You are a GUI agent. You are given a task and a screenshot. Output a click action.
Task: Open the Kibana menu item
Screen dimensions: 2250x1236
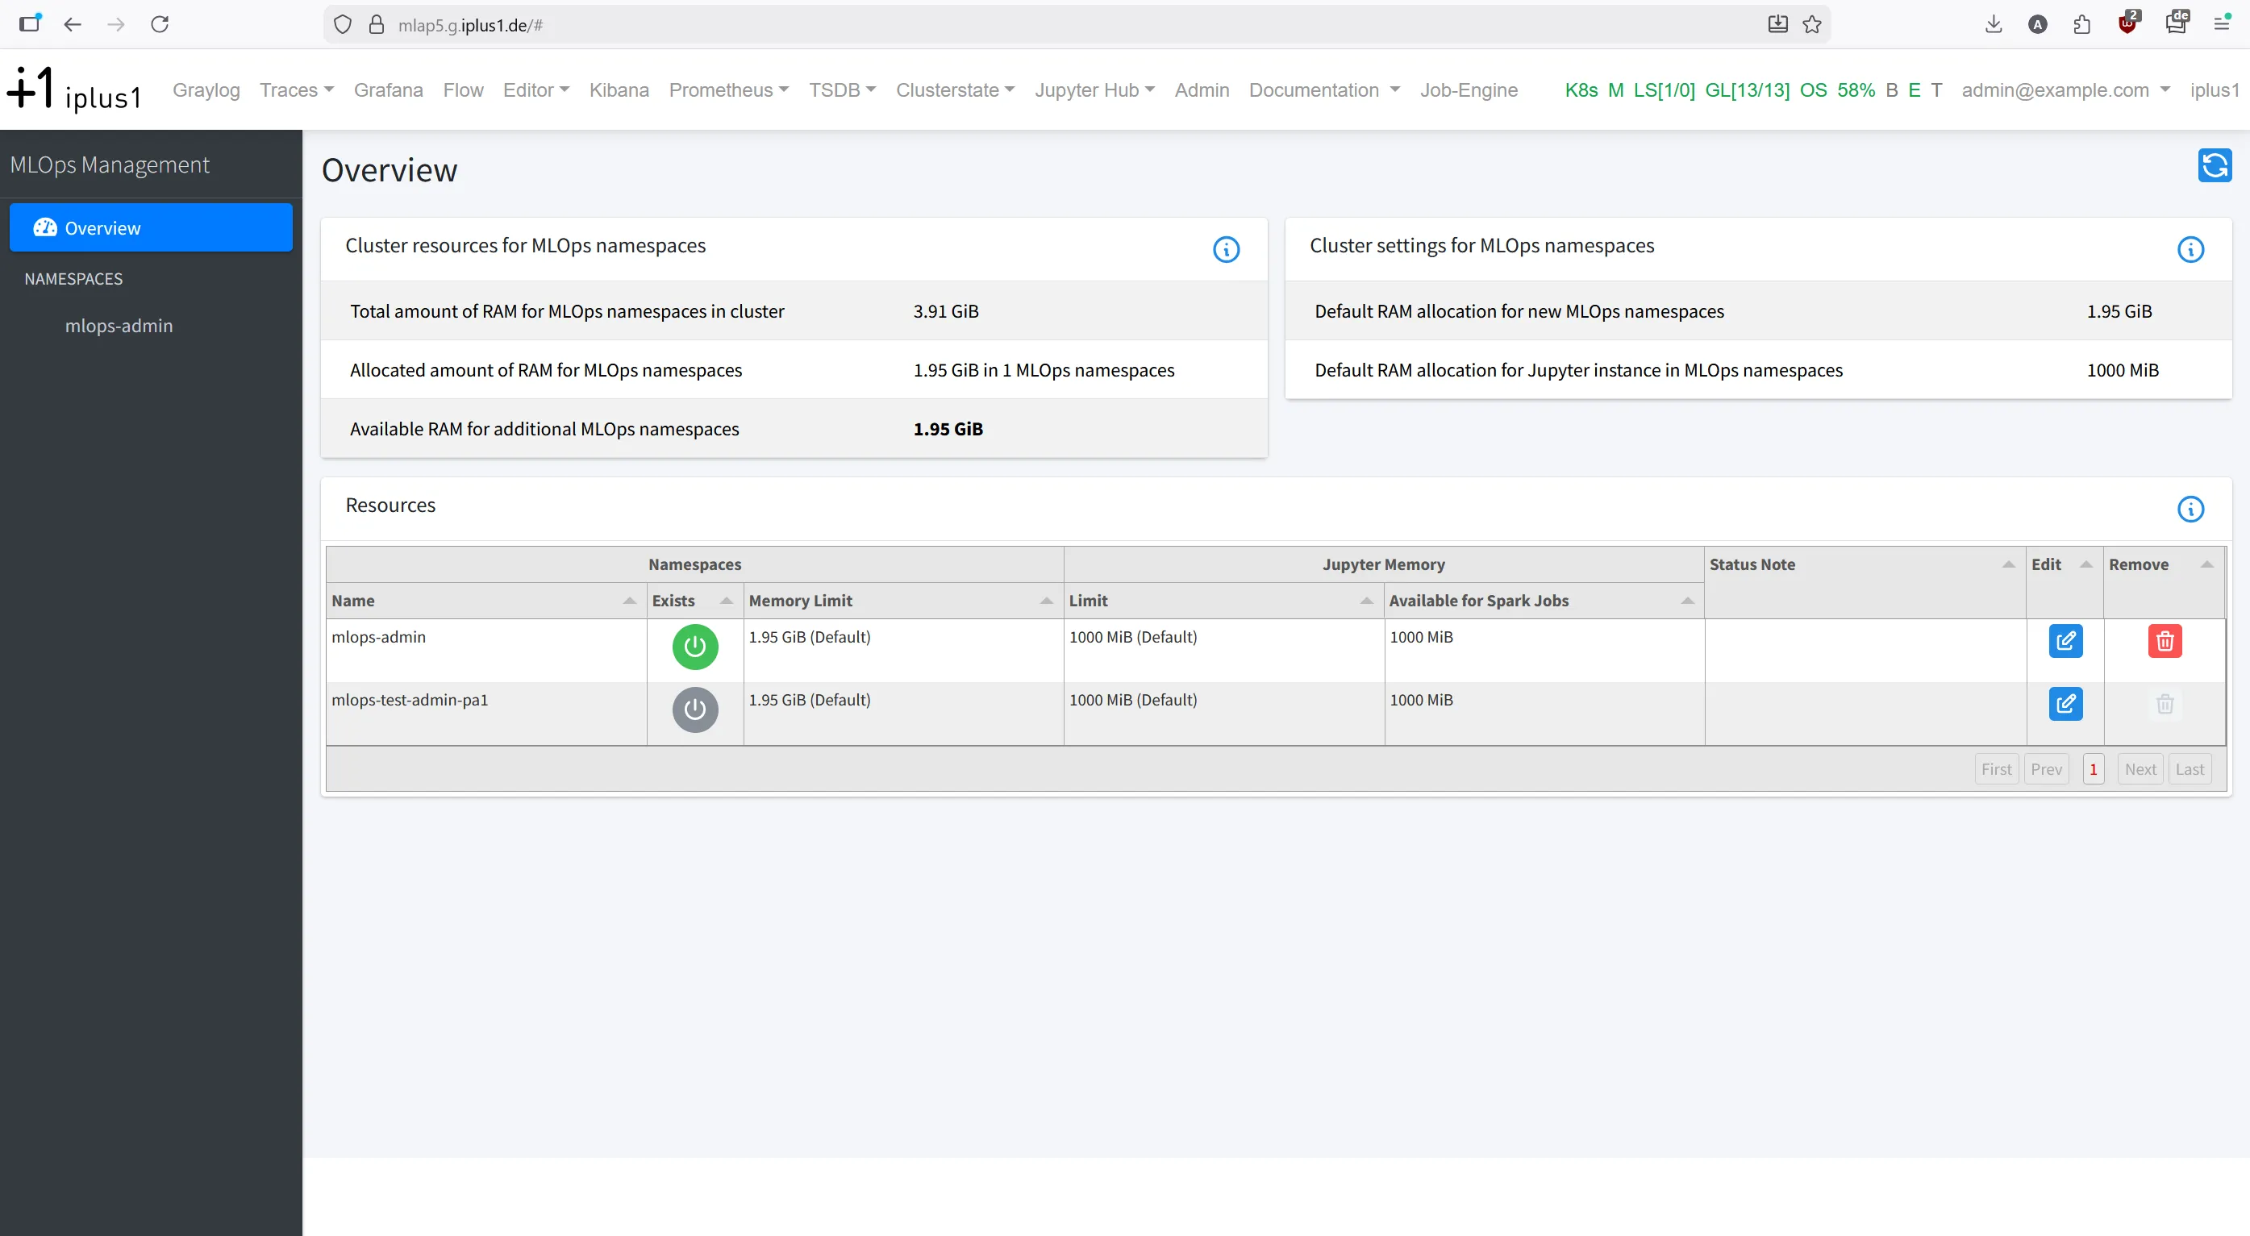(619, 90)
